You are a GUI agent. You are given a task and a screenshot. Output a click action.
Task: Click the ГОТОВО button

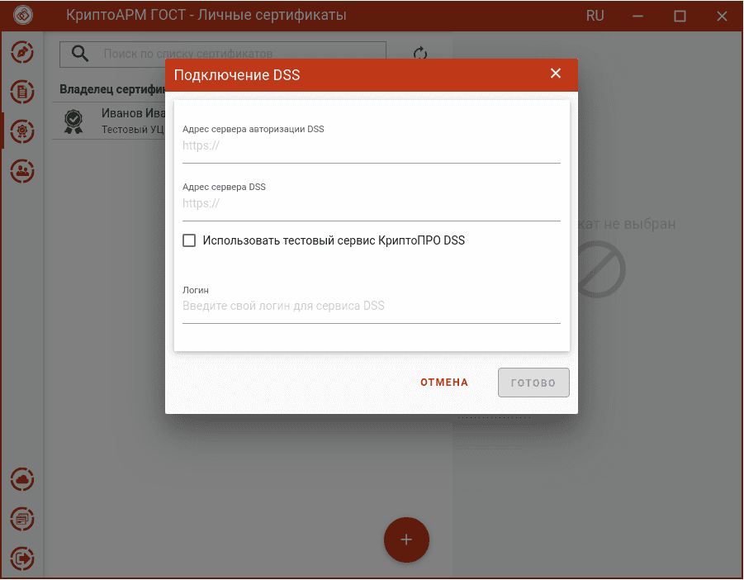tap(533, 383)
